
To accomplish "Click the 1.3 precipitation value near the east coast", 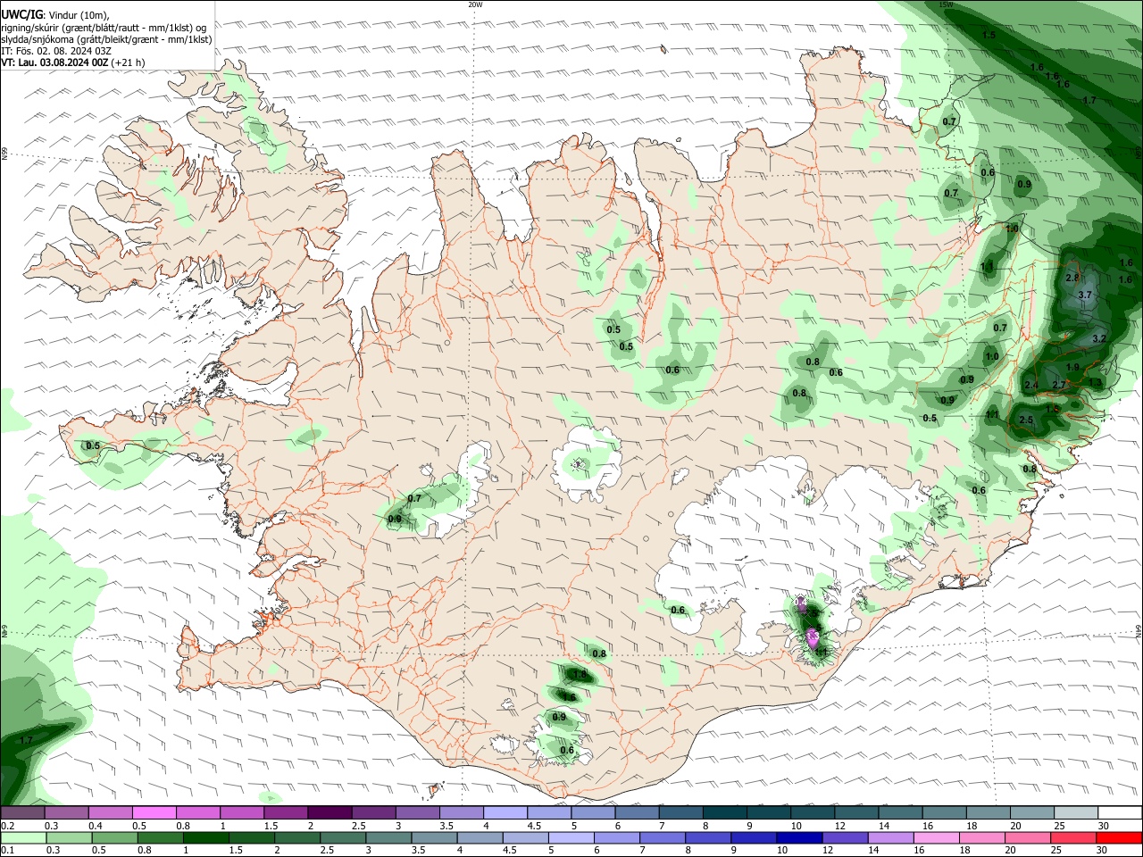I will click(1096, 382).
